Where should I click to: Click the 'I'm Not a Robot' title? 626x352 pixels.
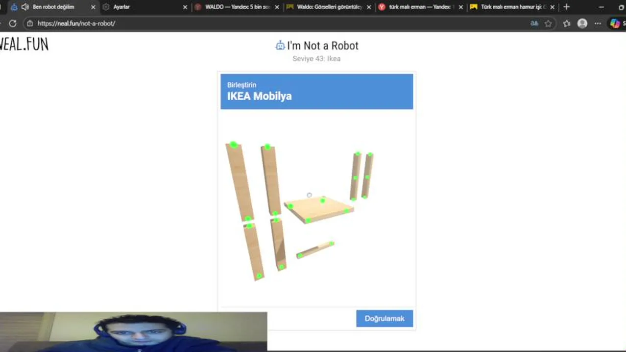[x=323, y=45]
